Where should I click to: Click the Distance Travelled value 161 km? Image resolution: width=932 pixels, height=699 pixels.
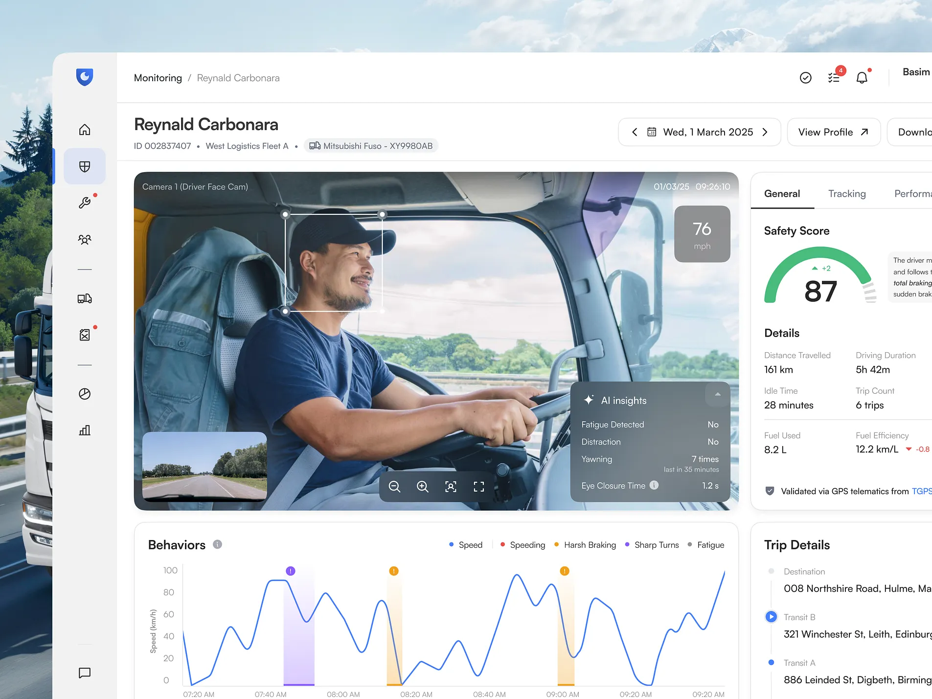779,370
